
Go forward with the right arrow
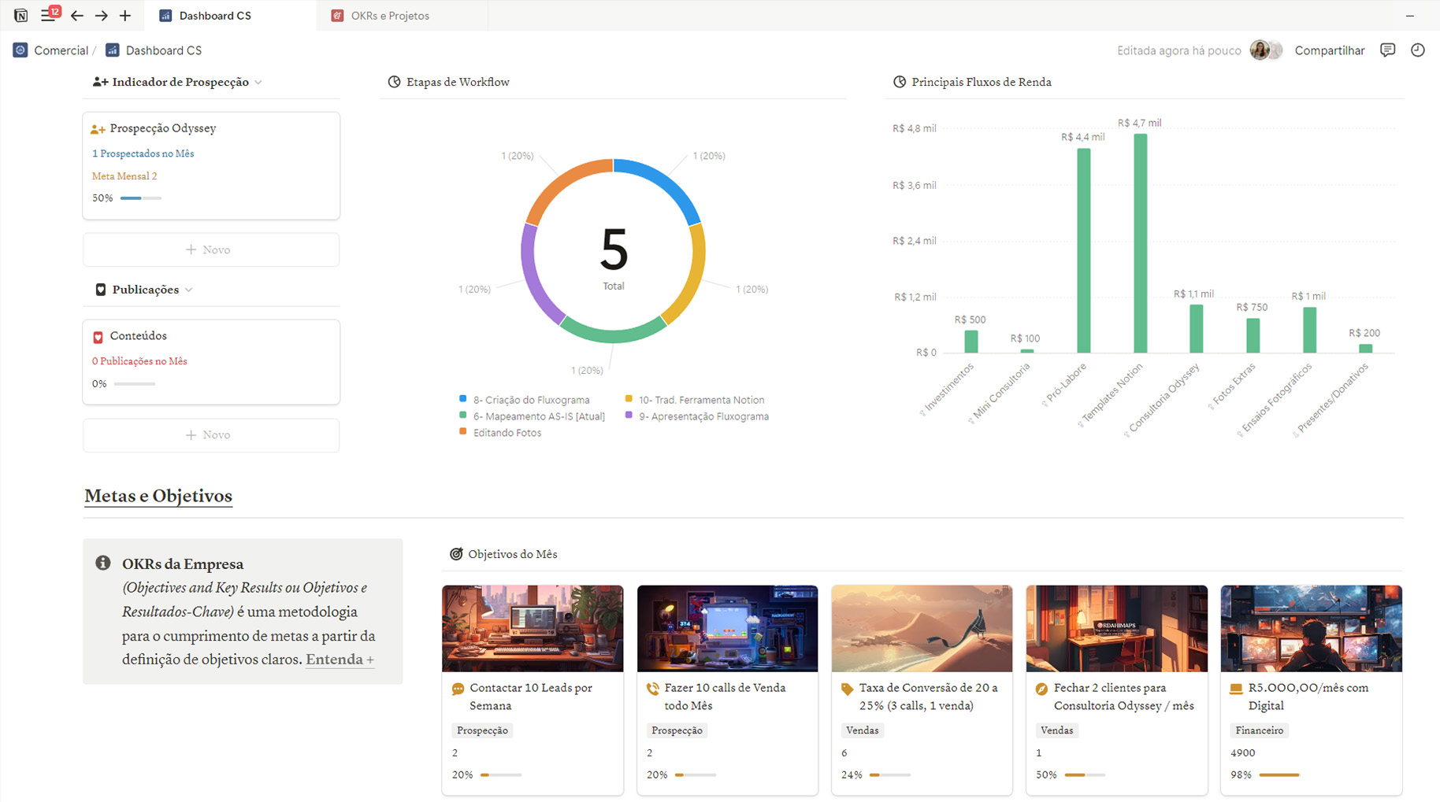tap(101, 16)
